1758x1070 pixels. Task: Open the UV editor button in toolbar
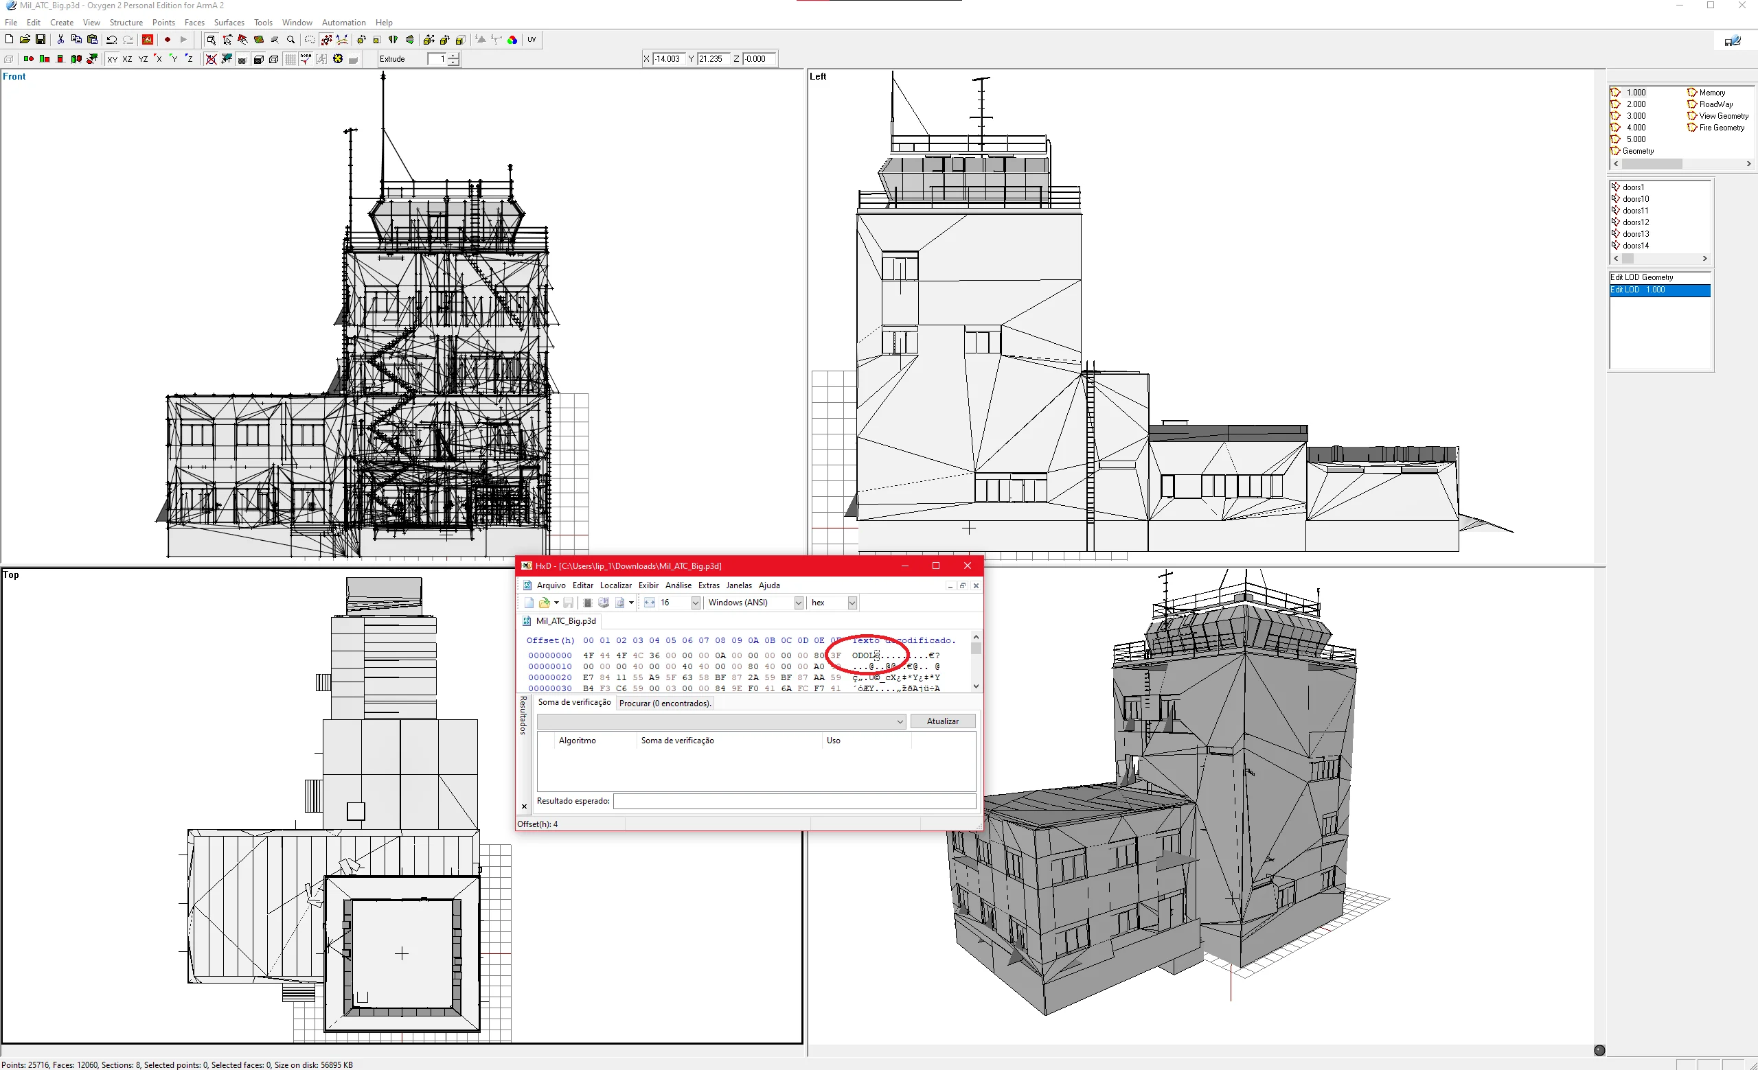(x=532, y=40)
